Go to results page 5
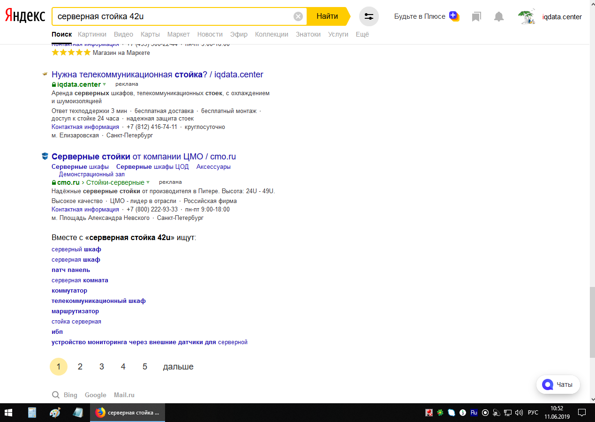This screenshot has height=422, width=595. coord(145,367)
